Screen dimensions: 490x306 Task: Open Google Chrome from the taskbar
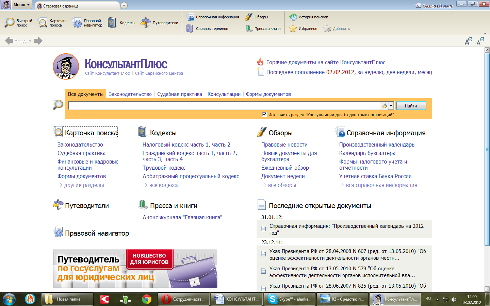147,299
